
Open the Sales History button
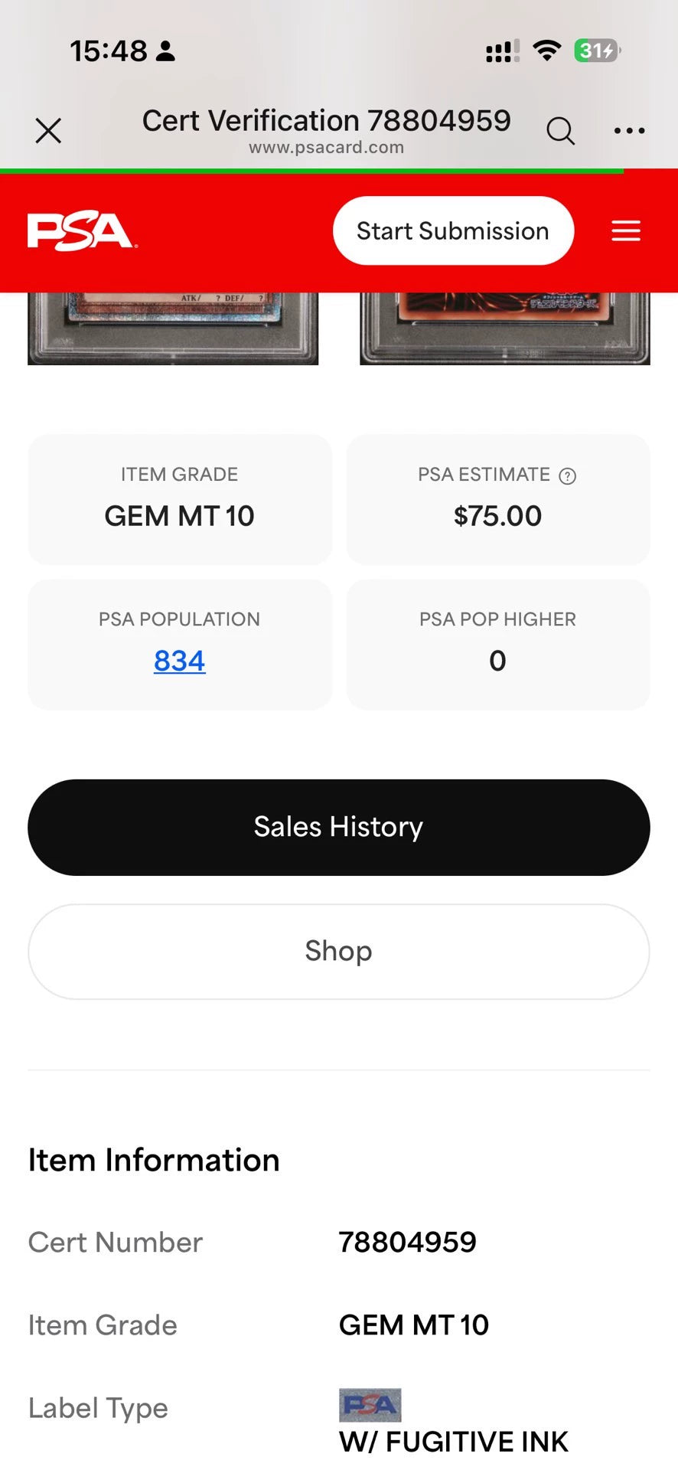(339, 828)
